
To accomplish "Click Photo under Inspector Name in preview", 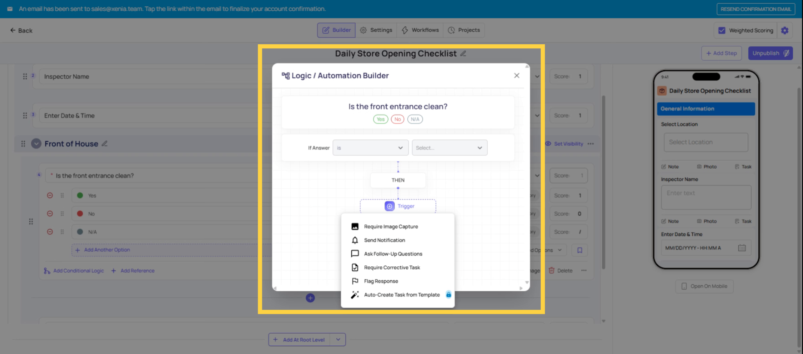I will click(707, 221).
